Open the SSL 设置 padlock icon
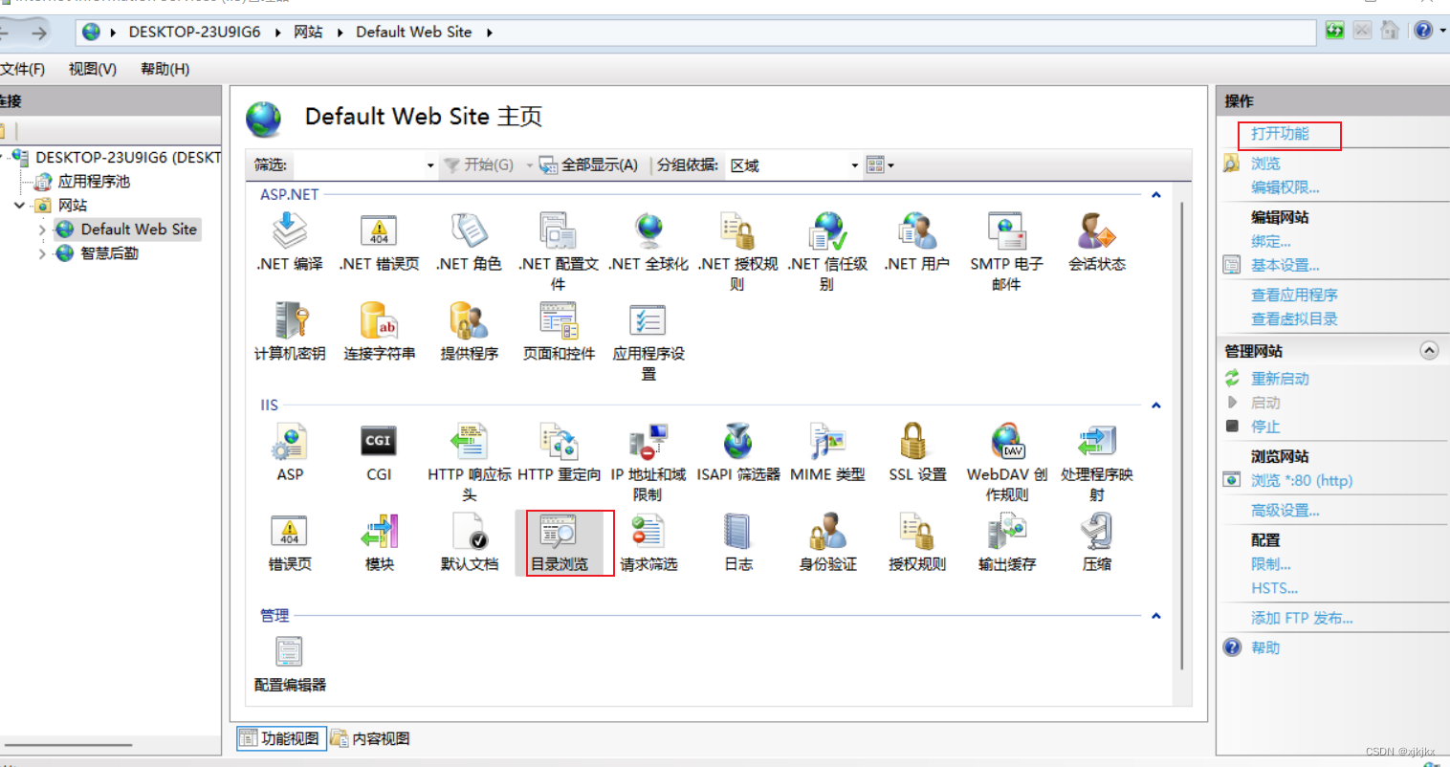This screenshot has height=767, width=1450. (914, 442)
